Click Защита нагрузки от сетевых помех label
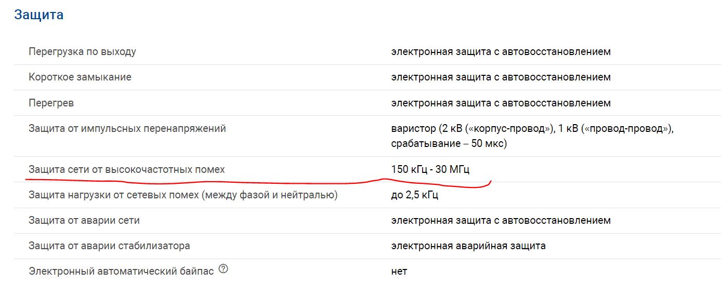721x297 pixels. click(183, 195)
